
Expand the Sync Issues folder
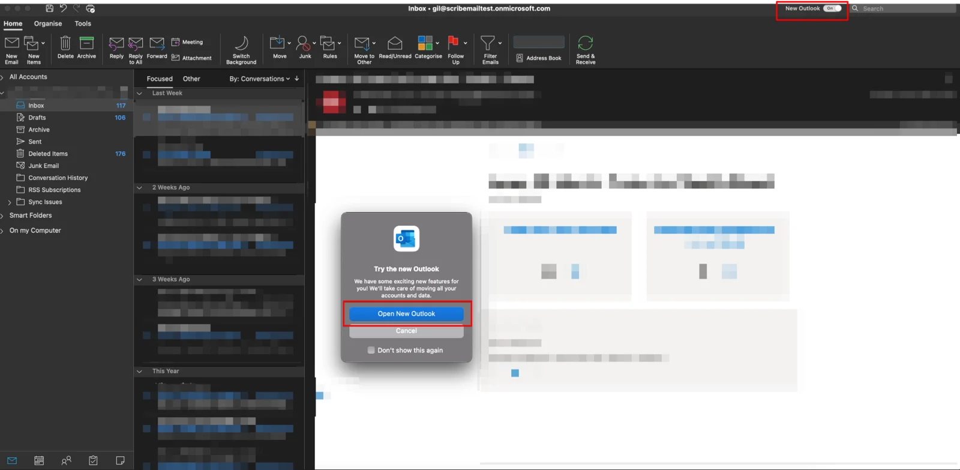pyautogui.click(x=9, y=202)
